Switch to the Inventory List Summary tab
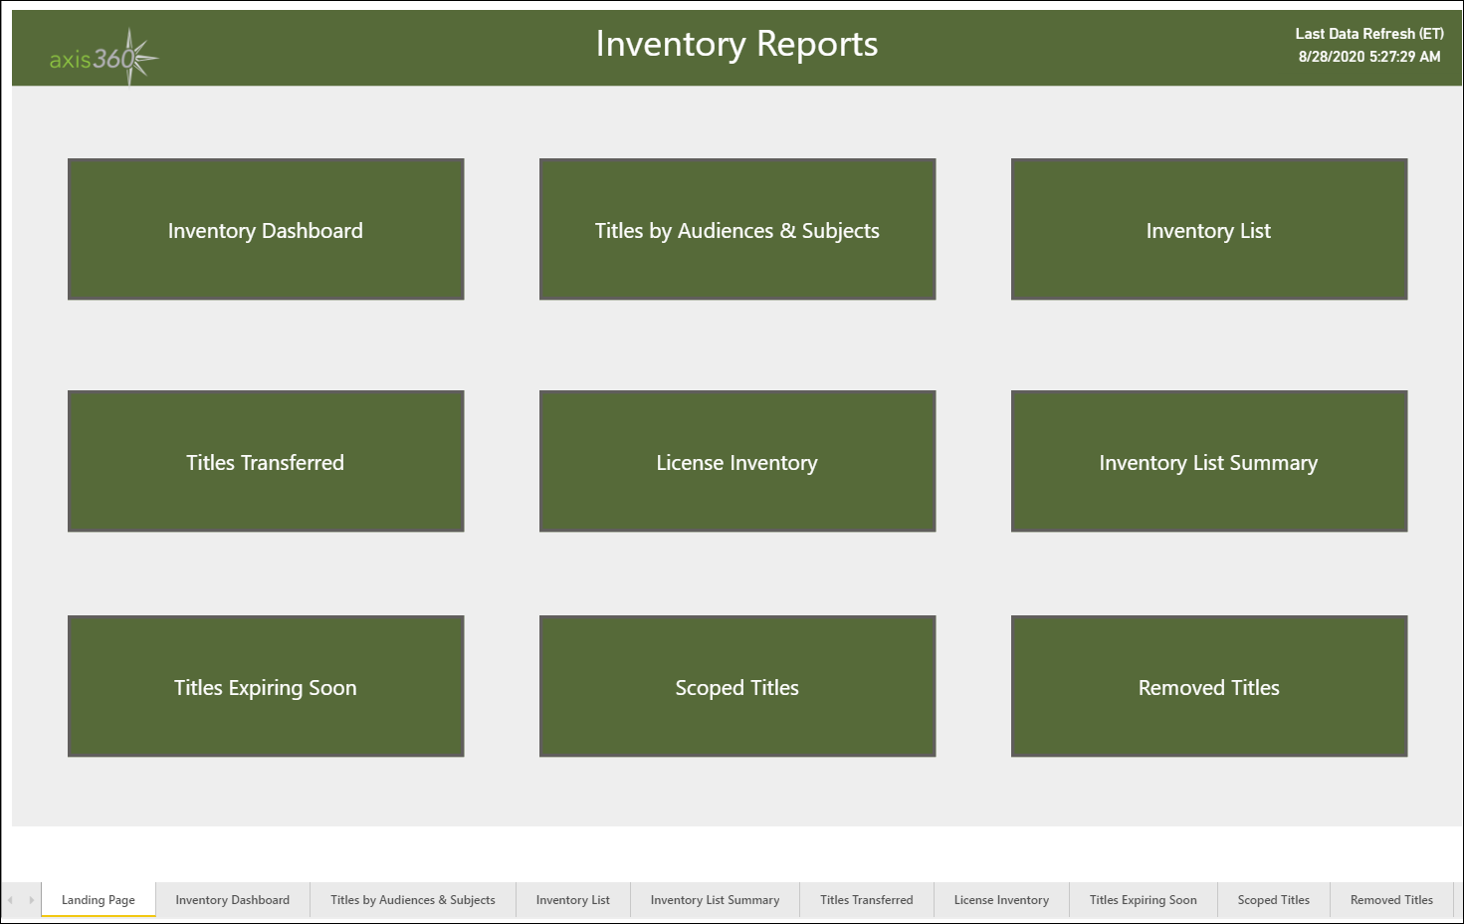The width and height of the screenshot is (1464, 924). pyautogui.click(x=715, y=899)
